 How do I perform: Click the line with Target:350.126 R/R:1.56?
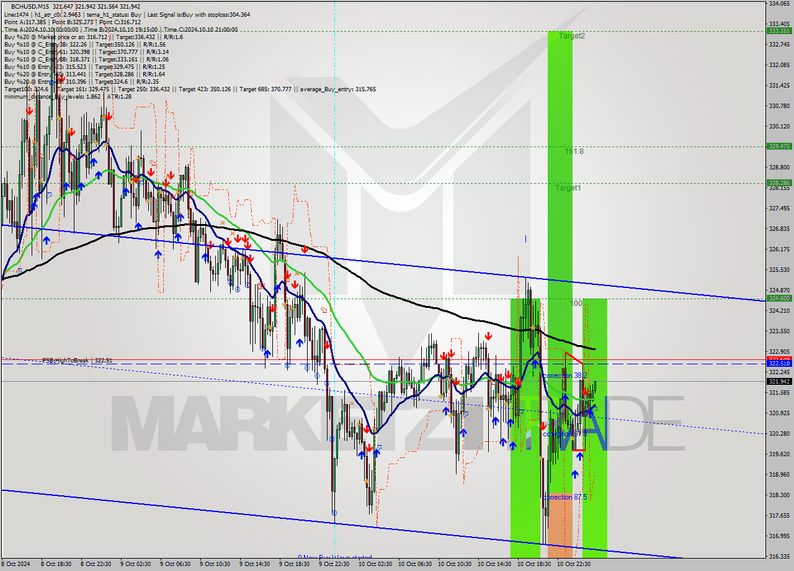pyautogui.click(x=84, y=44)
